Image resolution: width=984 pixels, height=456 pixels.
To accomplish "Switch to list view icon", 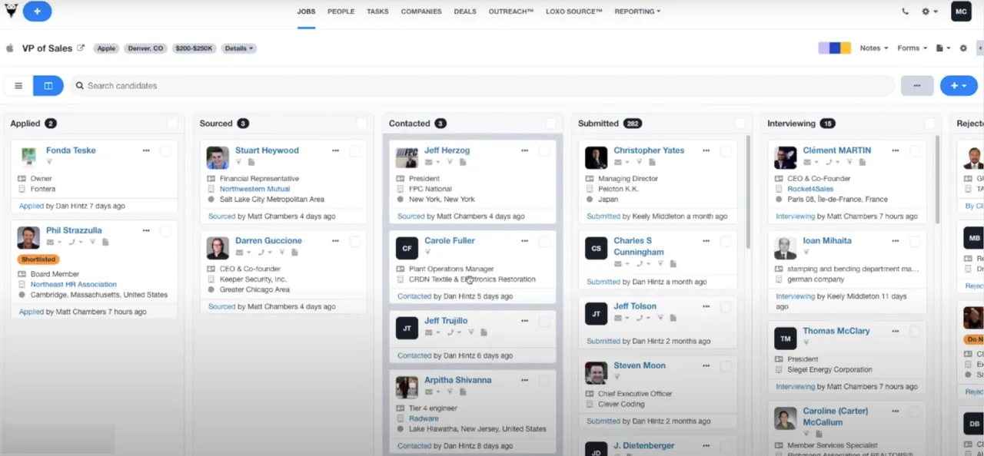I will click(18, 86).
